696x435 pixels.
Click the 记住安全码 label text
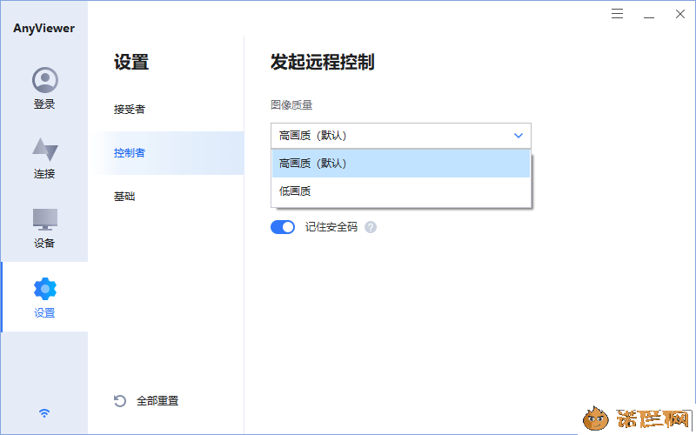(x=331, y=227)
